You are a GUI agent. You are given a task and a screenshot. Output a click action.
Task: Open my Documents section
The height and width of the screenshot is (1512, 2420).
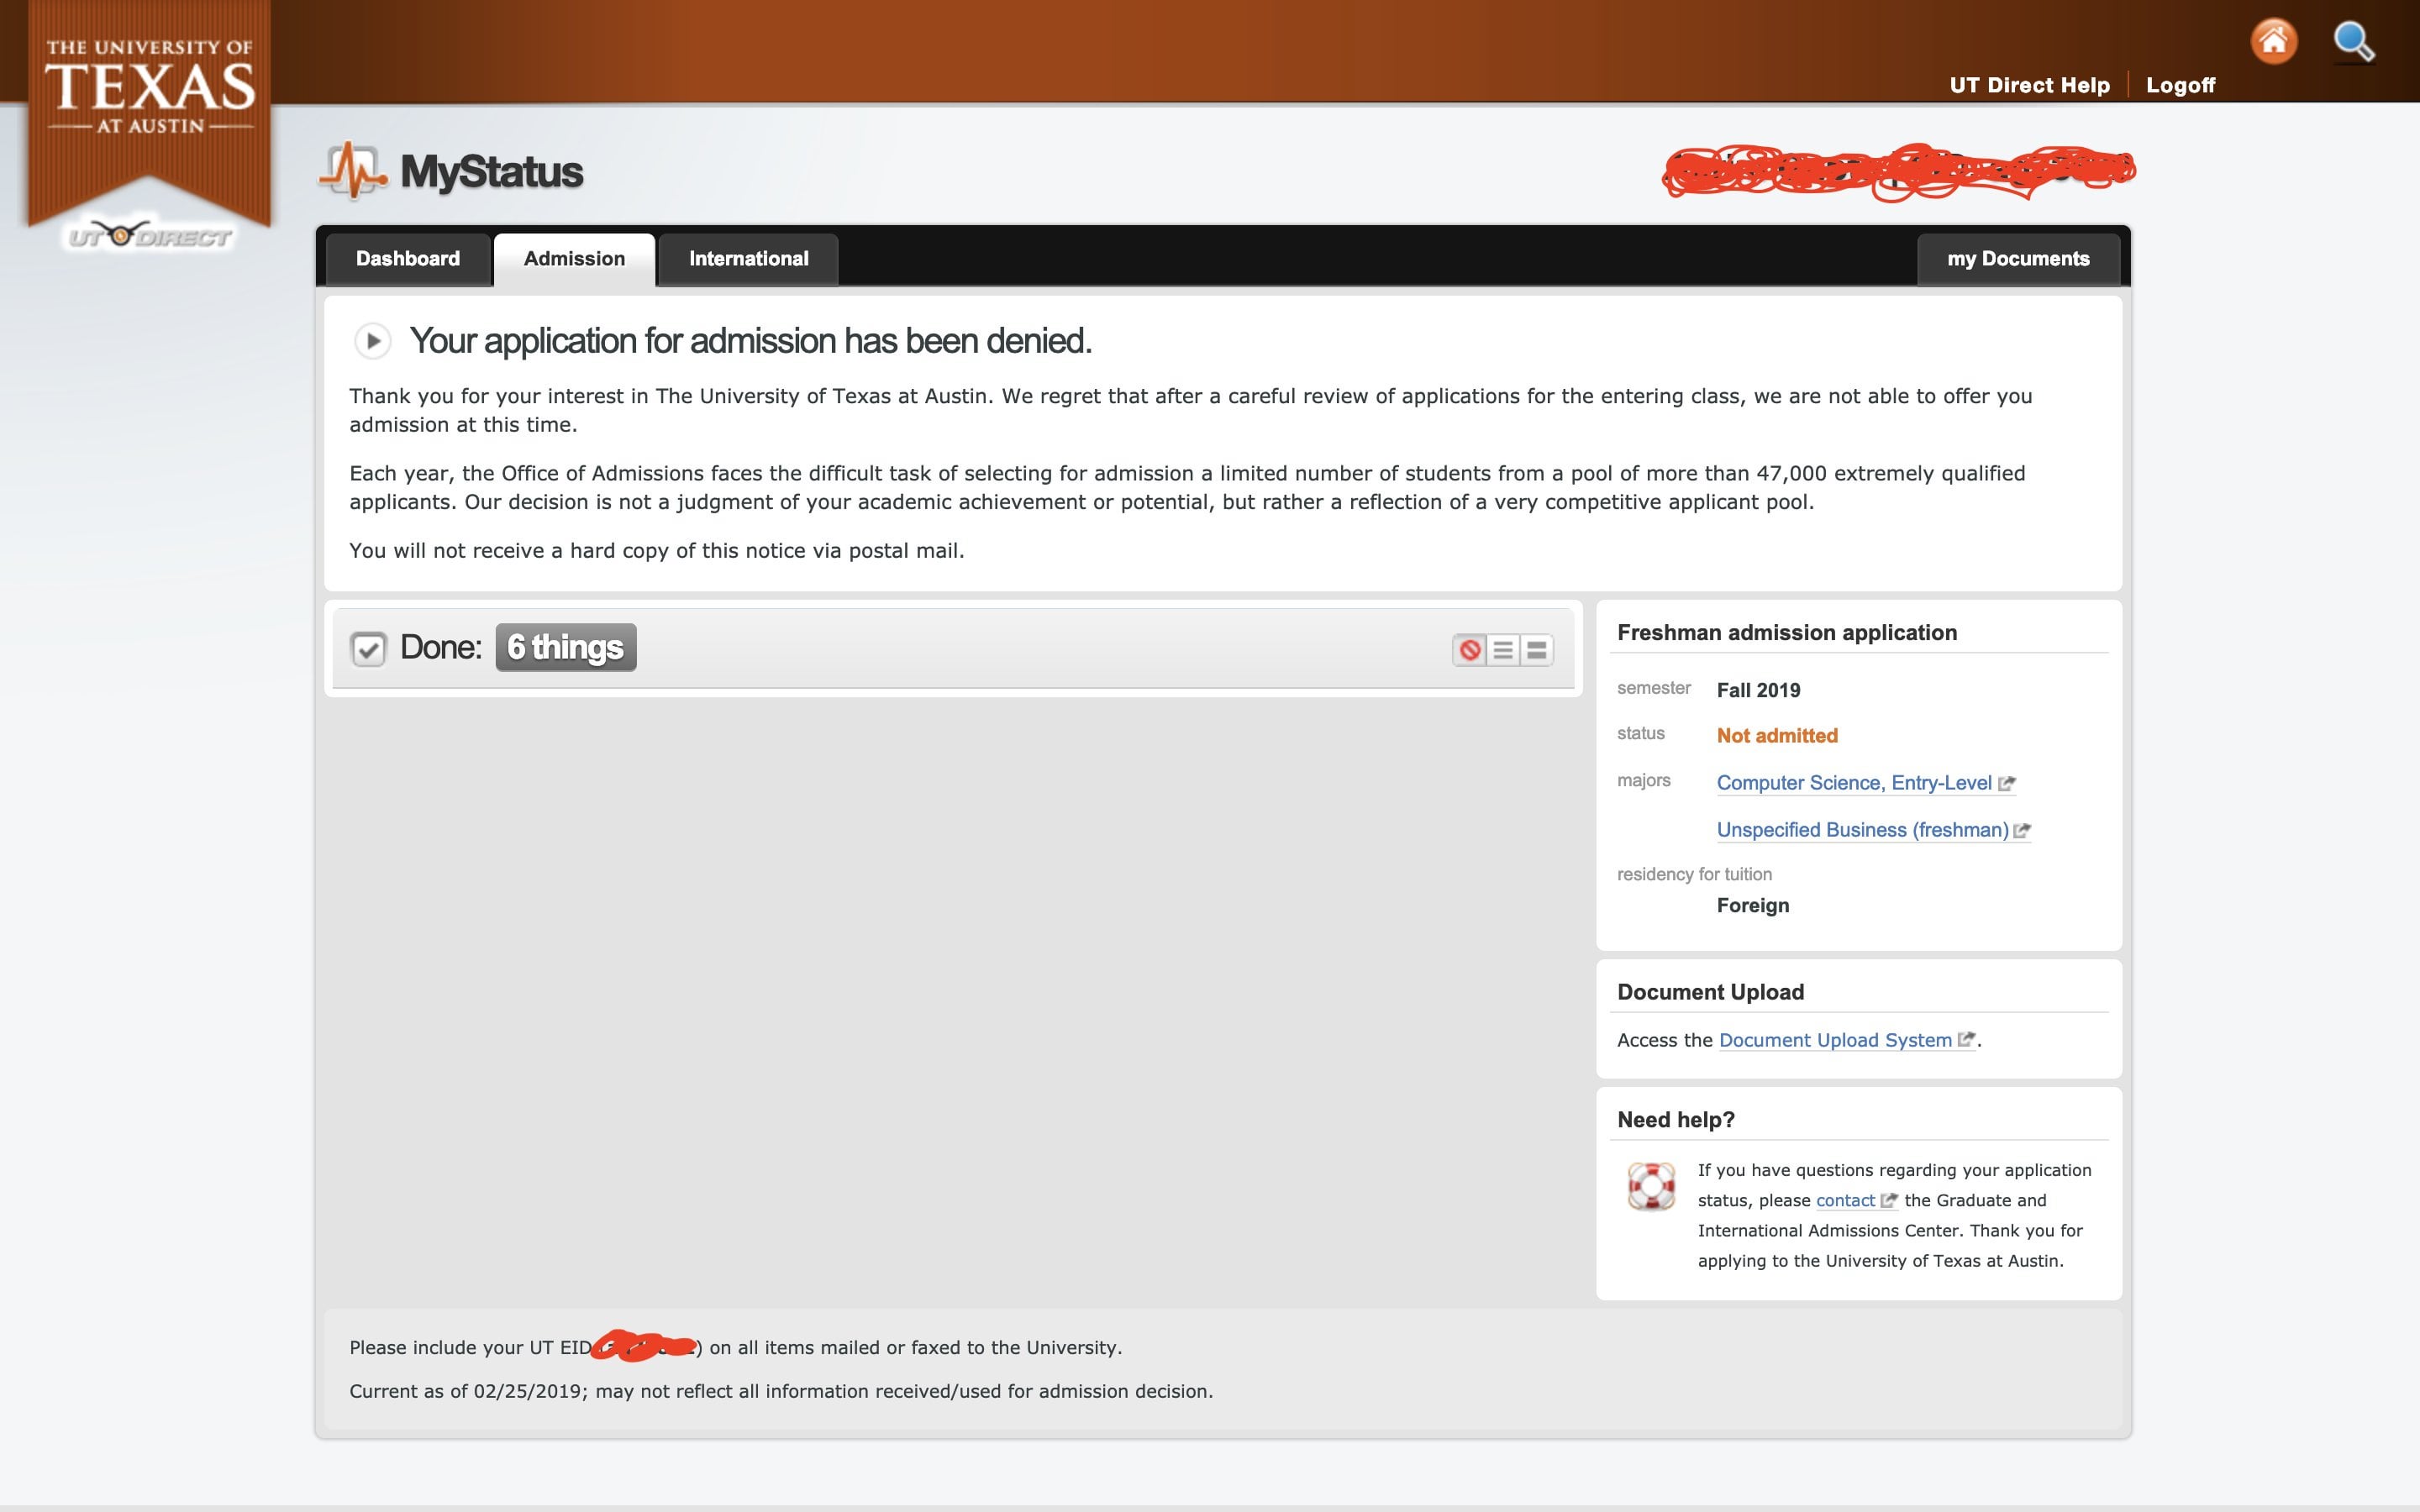click(x=2018, y=258)
